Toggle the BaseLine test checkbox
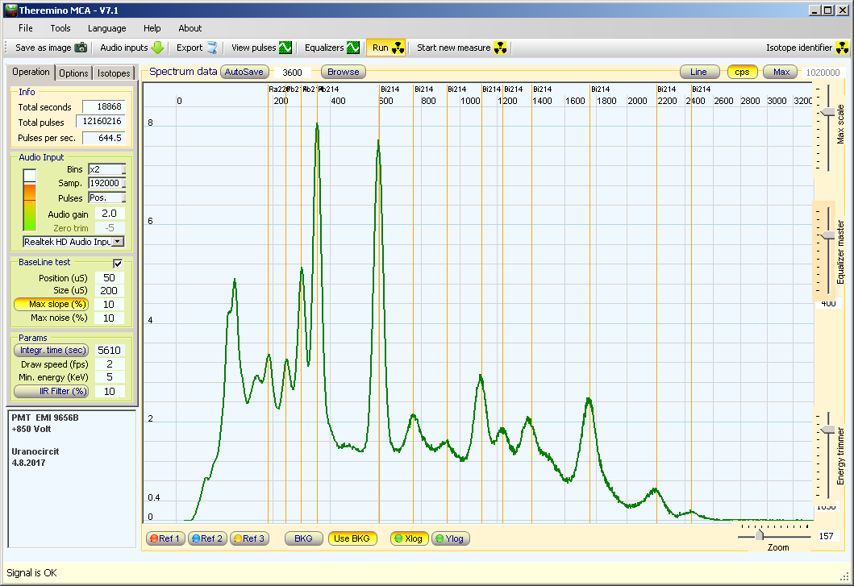Image resolution: width=854 pixels, height=586 pixels. pos(118,263)
